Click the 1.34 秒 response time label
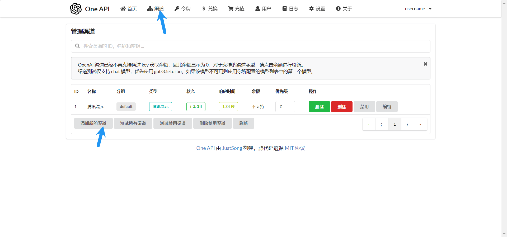Viewport: 507px width, 237px height. point(228,107)
